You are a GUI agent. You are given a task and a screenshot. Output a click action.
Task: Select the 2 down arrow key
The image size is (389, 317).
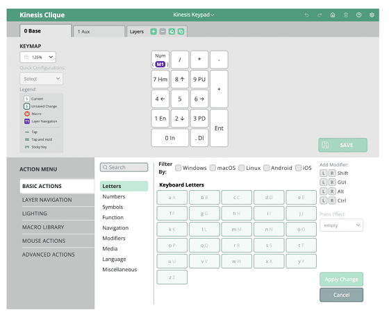(180, 119)
